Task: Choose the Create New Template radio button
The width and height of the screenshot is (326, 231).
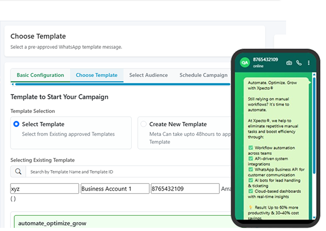Action: 143,124
